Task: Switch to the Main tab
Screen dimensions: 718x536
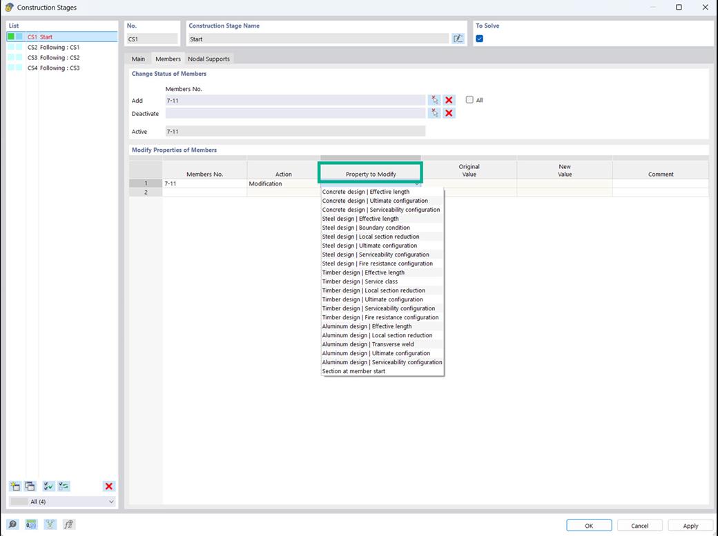Action: pos(138,59)
